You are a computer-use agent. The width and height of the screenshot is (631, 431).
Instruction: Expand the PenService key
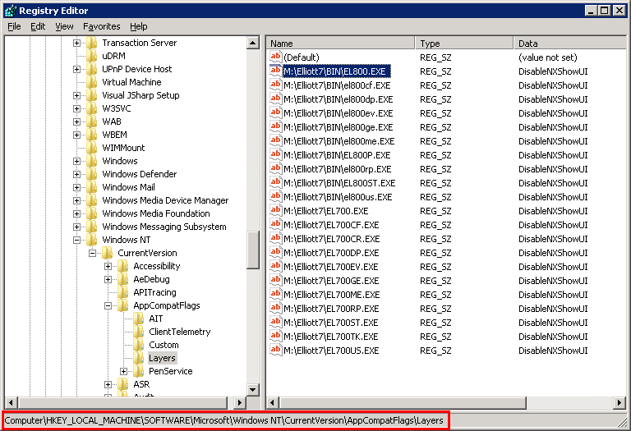(124, 371)
